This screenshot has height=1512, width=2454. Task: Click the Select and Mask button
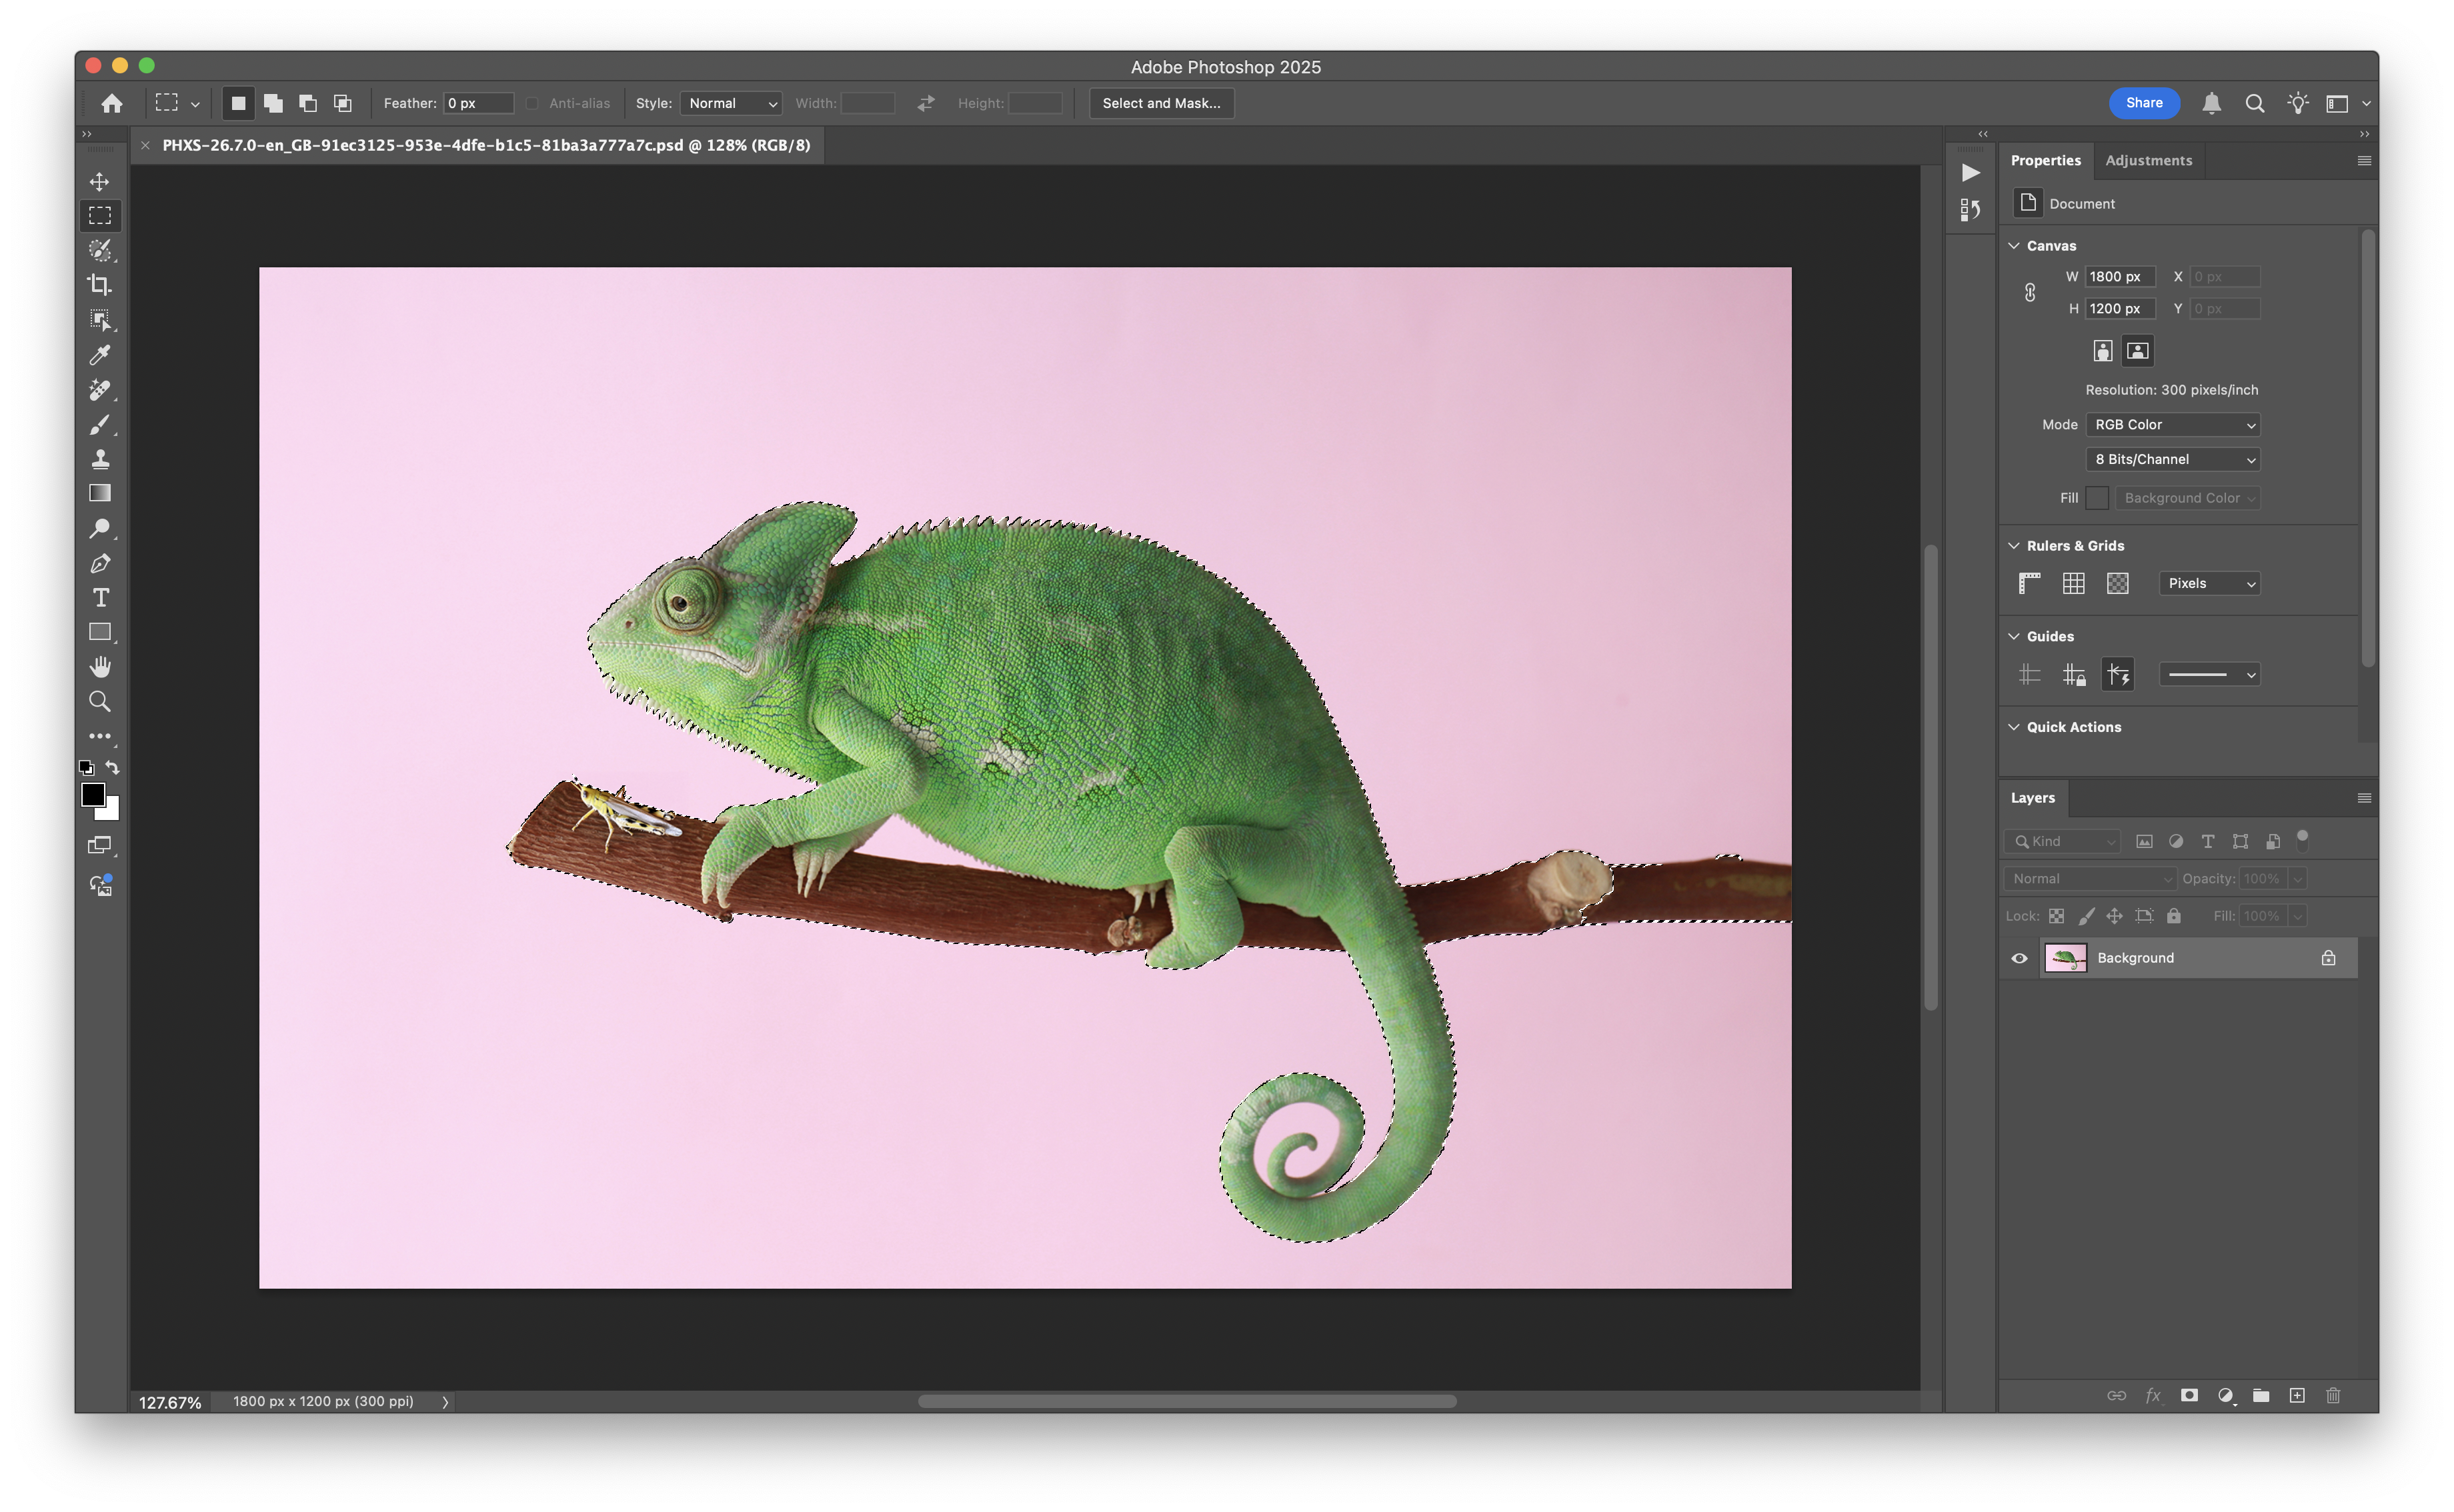point(1161,103)
